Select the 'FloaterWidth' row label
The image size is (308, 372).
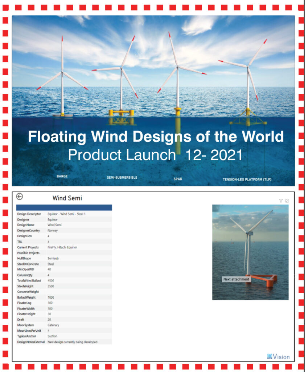click(x=26, y=309)
